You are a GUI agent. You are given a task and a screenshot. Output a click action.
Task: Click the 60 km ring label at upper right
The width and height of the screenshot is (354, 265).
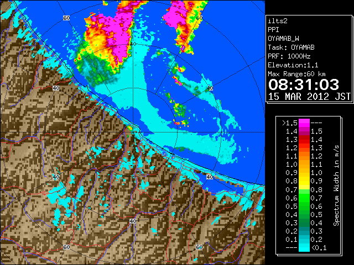199,18
